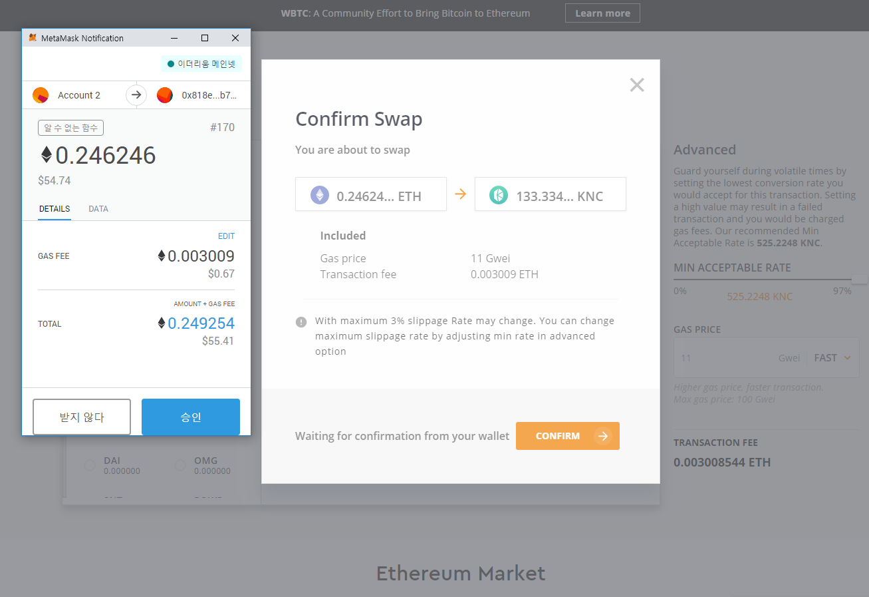
Task: Click the '$0.67' gas fee fiat value
Action: [221, 274]
